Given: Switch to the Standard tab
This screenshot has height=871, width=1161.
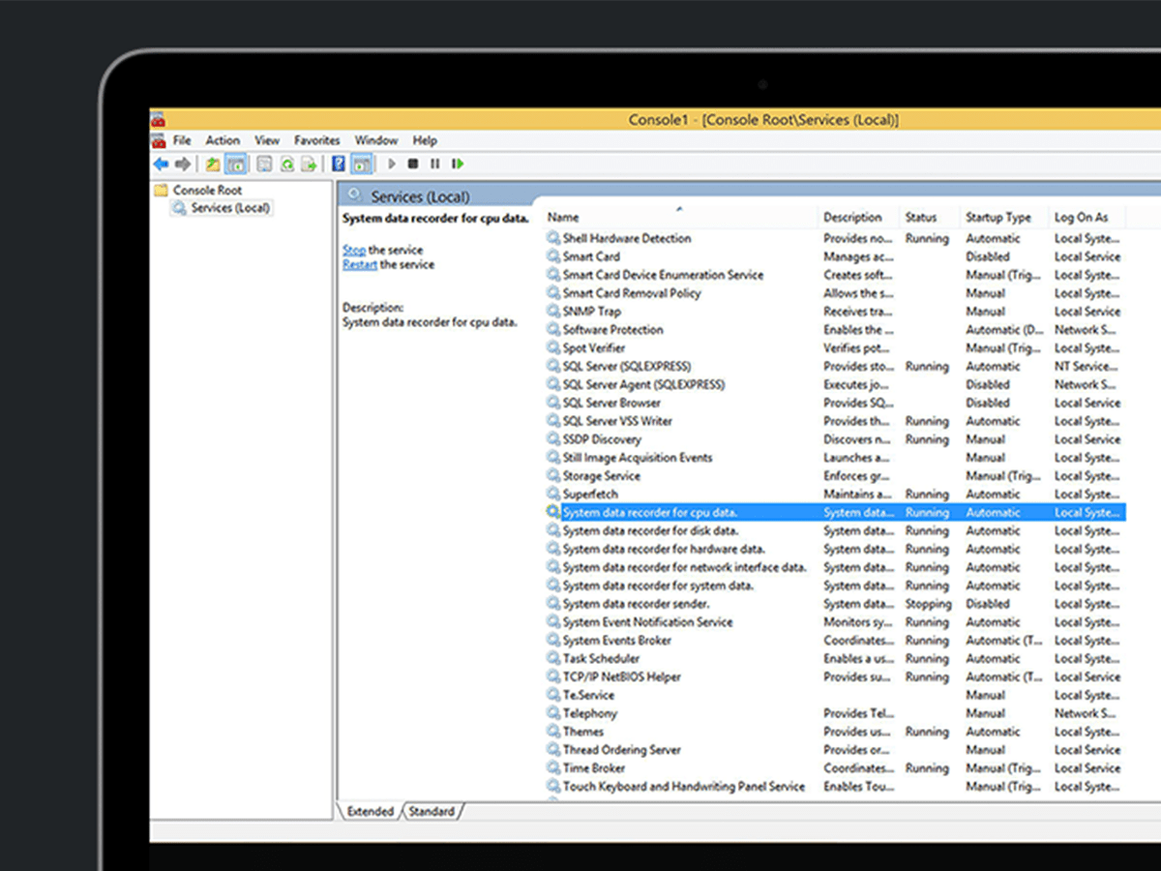Looking at the screenshot, I should click(432, 811).
